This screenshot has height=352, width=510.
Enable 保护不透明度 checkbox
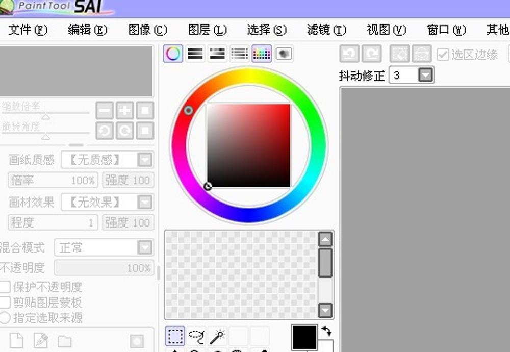click(x=5, y=287)
